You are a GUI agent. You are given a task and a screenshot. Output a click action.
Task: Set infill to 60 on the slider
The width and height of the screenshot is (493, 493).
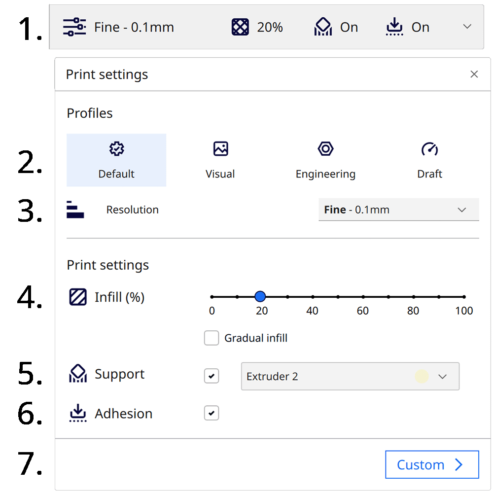[363, 296]
